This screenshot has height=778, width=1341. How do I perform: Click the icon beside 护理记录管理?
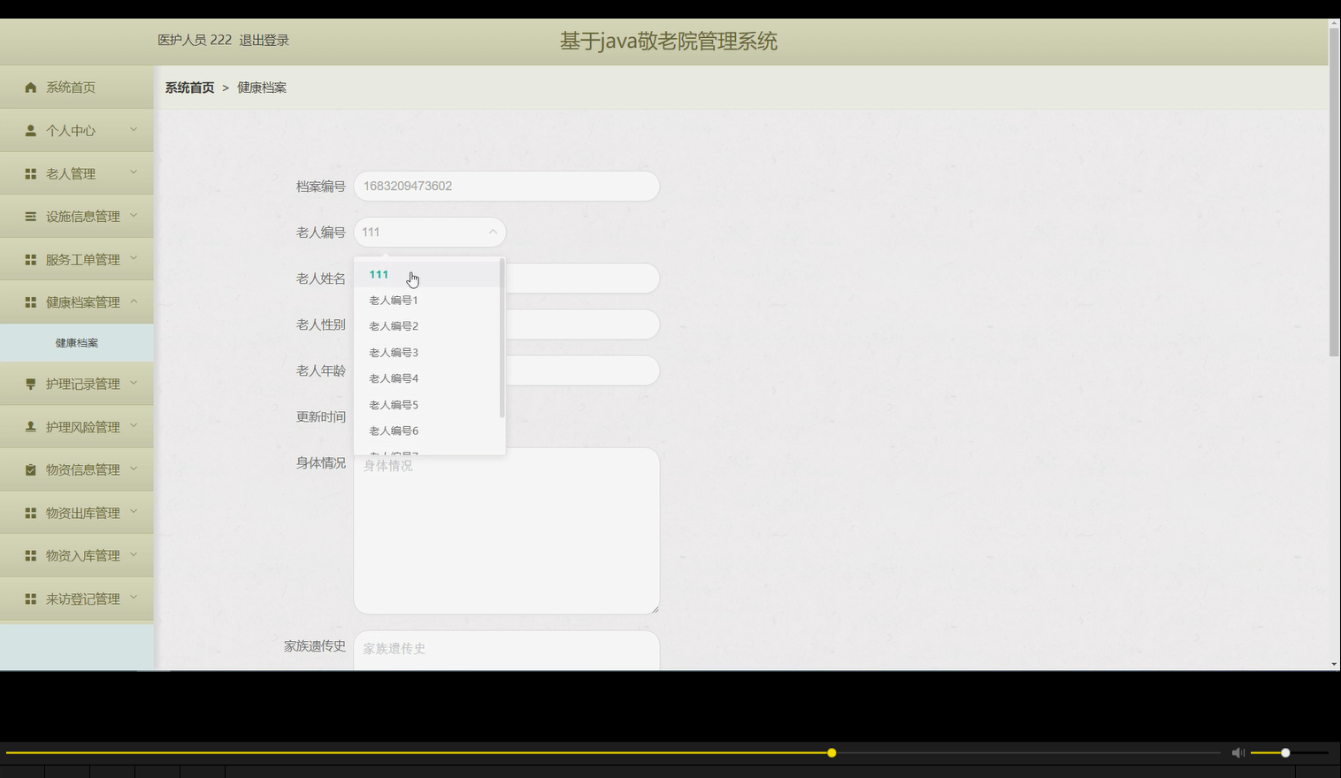[x=31, y=384]
